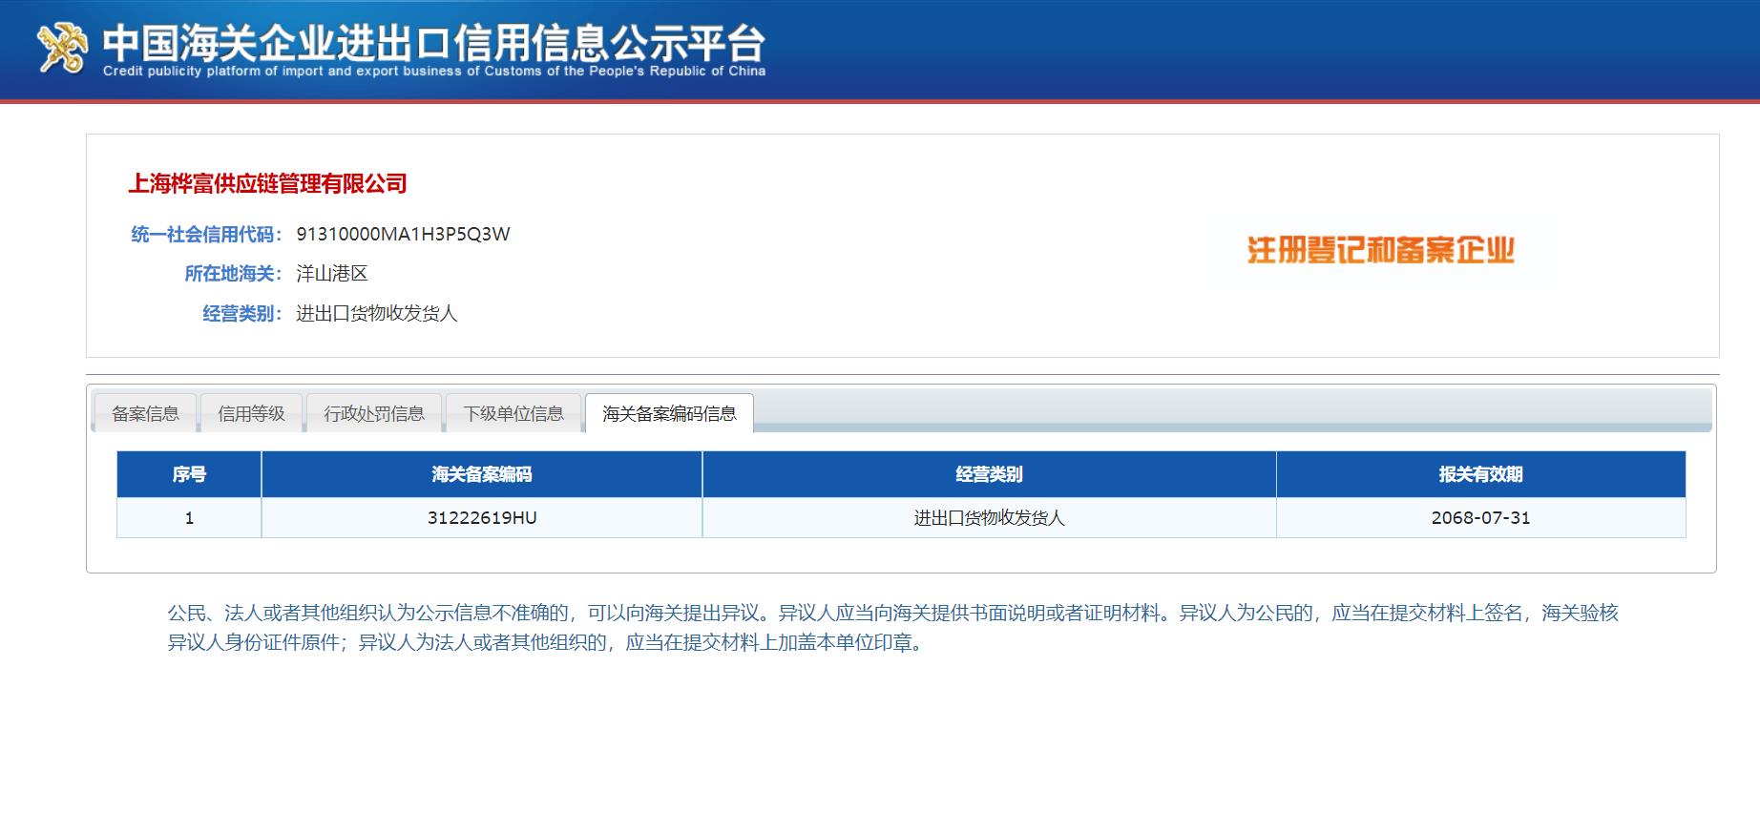Click the English subtitle Credit publicity platform
The width and height of the screenshot is (1760, 813).
(x=434, y=71)
